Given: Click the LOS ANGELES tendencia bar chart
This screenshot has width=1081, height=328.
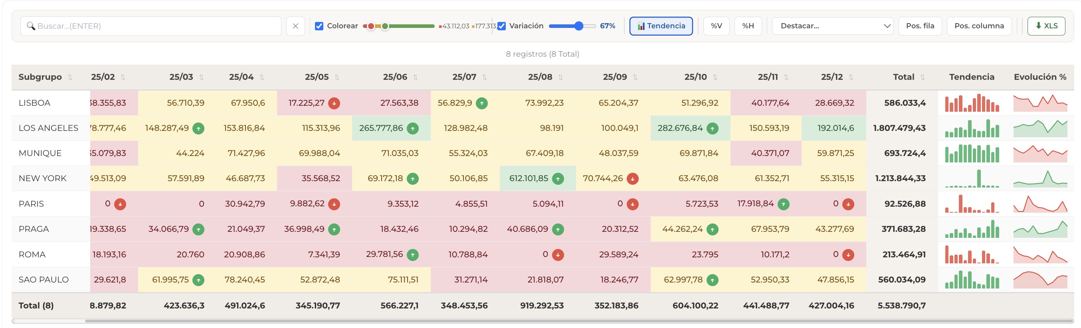Looking at the screenshot, I should tap(972, 128).
